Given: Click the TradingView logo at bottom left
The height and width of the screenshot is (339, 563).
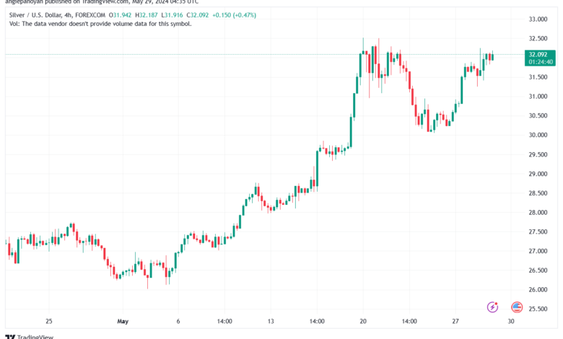Looking at the screenshot, I should click(30, 337).
